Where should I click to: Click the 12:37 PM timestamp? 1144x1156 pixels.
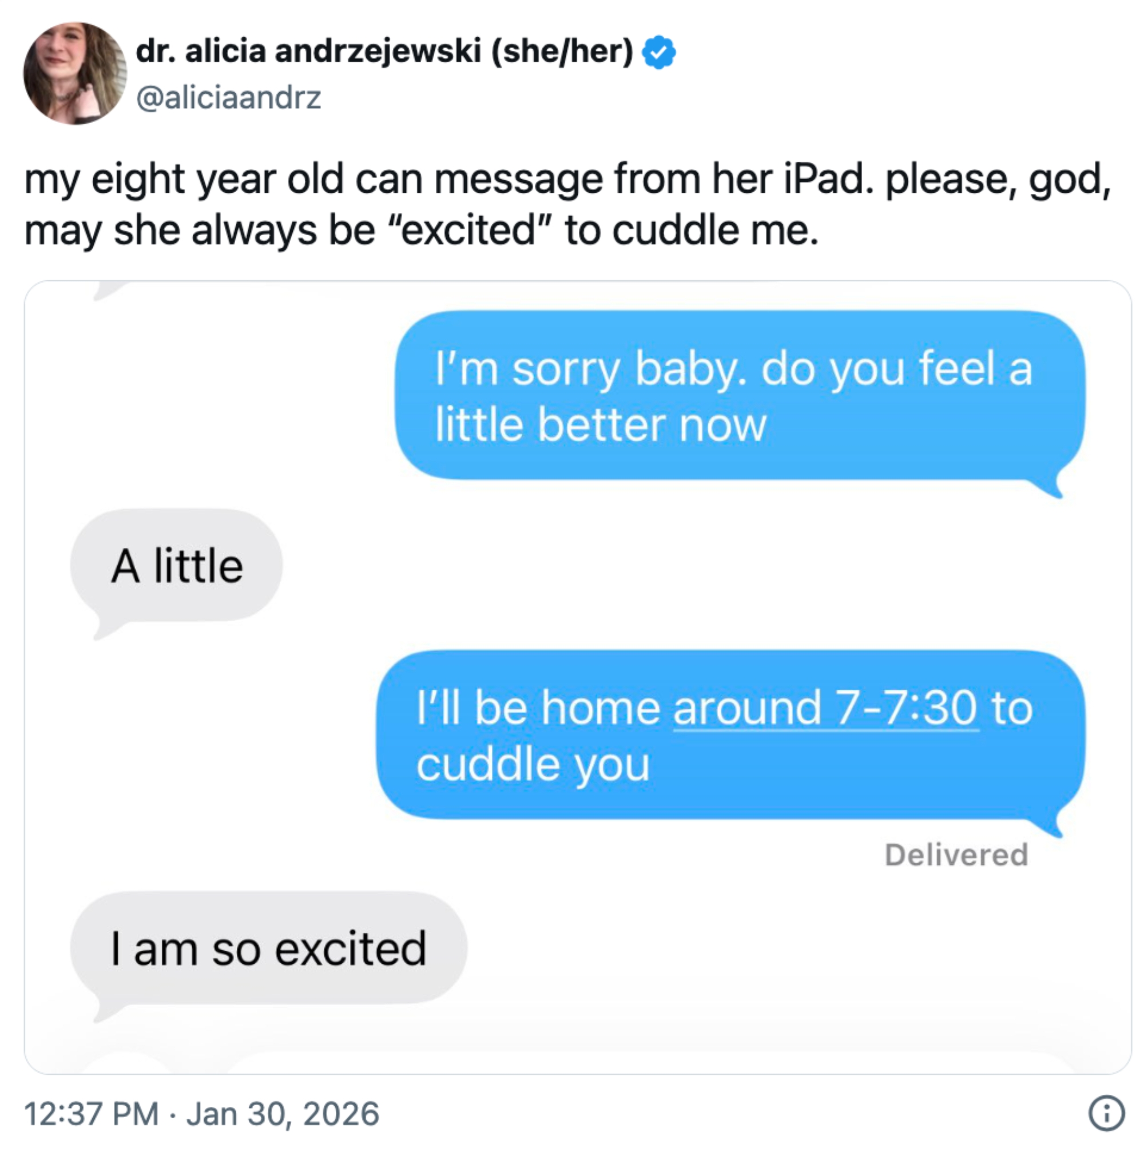pyautogui.click(x=91, y=1114)
